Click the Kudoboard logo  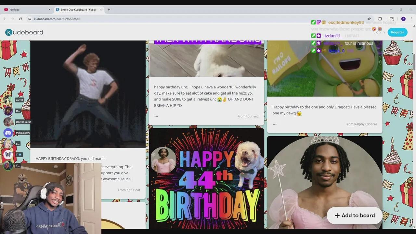pos(24,32)
